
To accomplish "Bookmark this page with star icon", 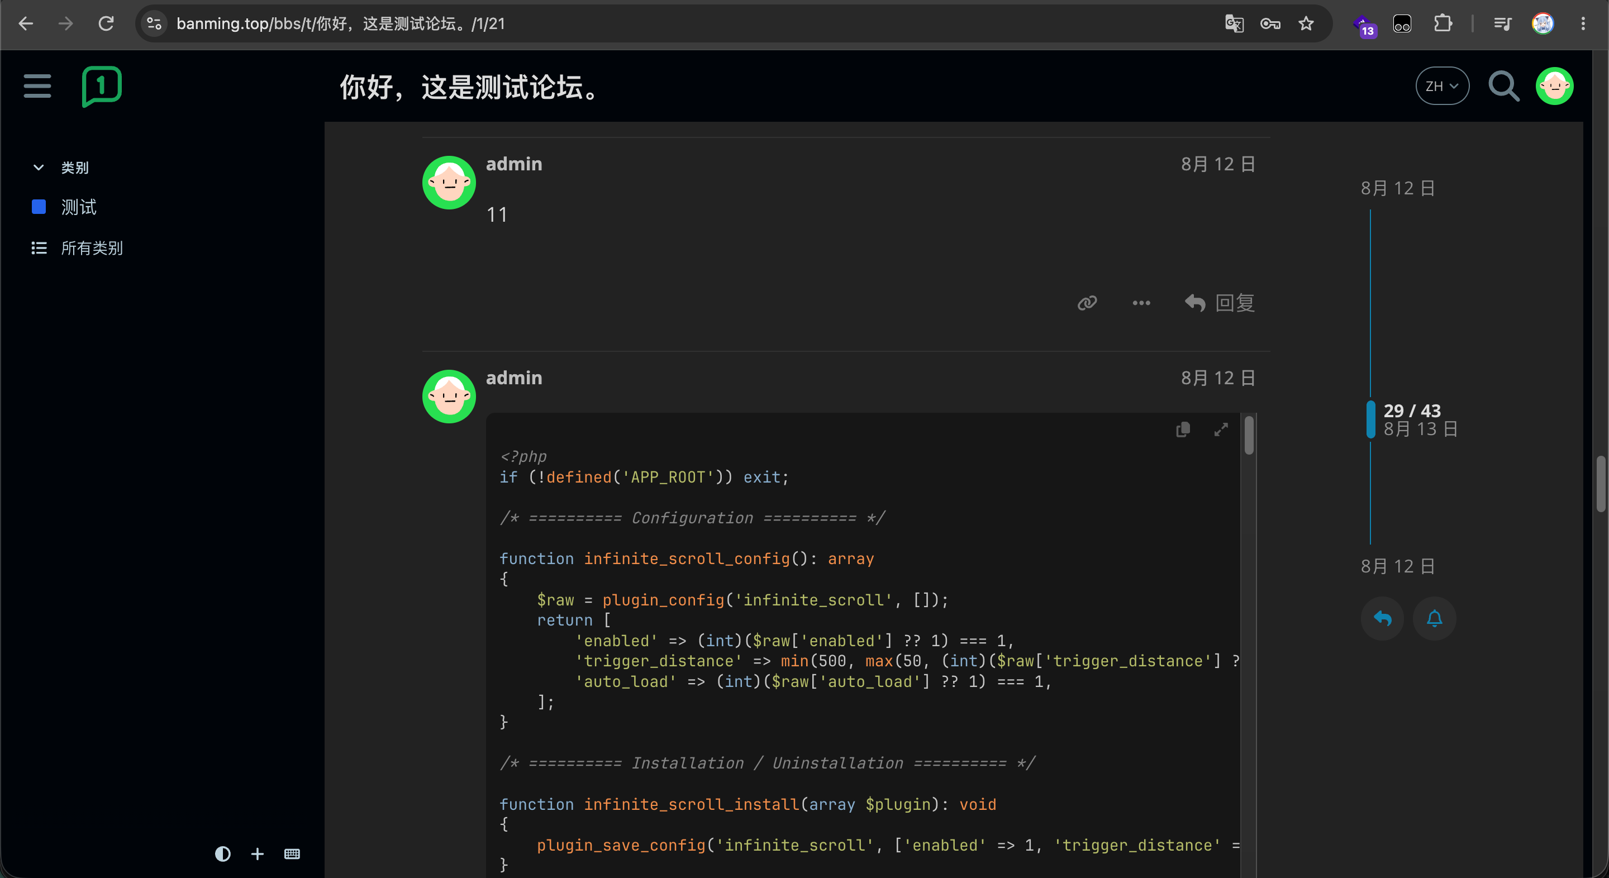I will tap(1306, 23).
